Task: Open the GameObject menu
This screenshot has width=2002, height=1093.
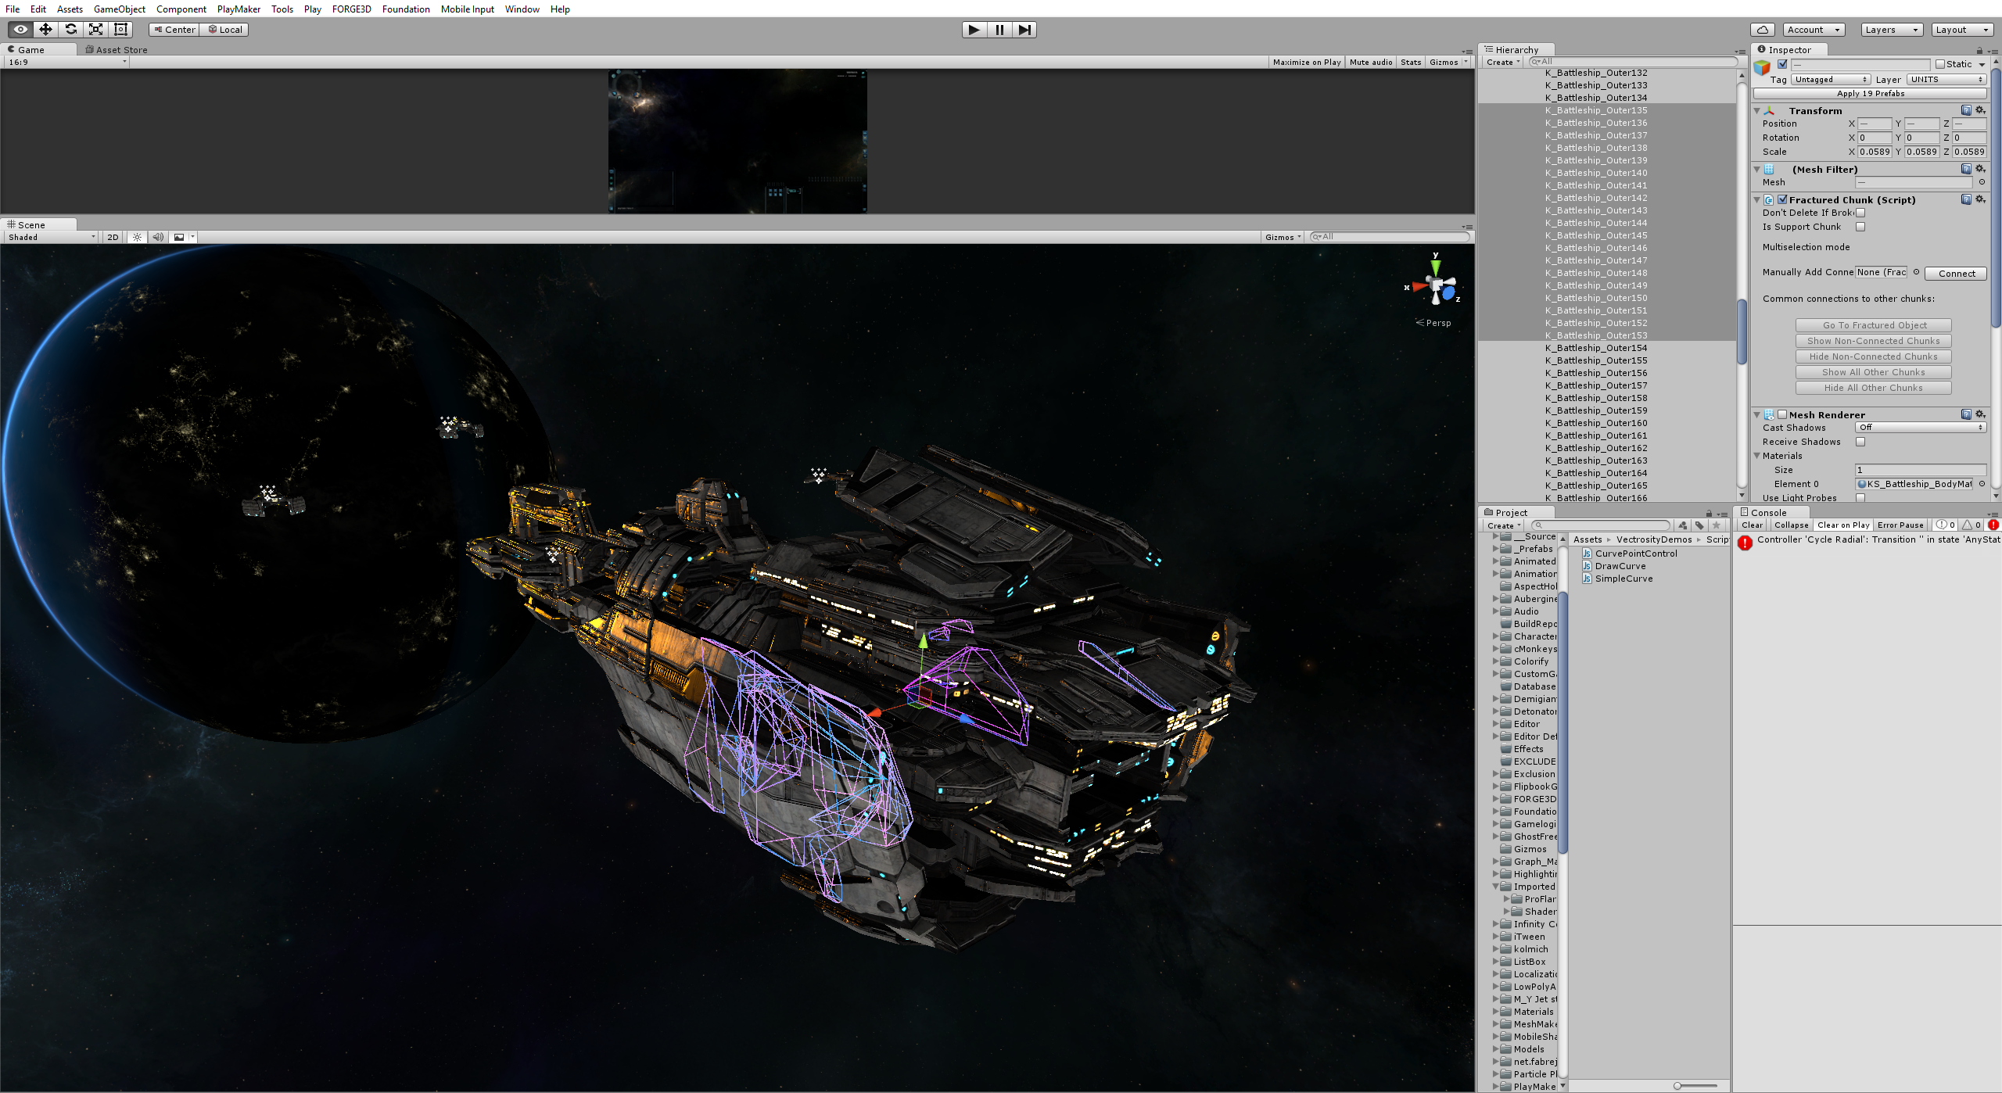Action: 119,9
